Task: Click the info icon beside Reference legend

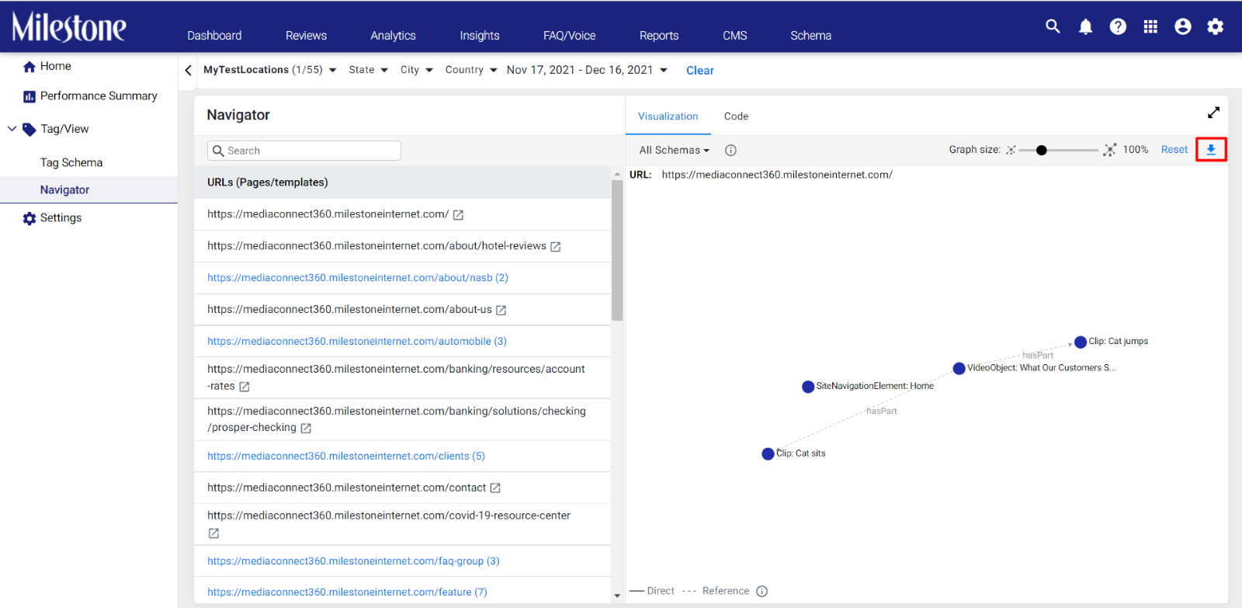Action: 762,592
